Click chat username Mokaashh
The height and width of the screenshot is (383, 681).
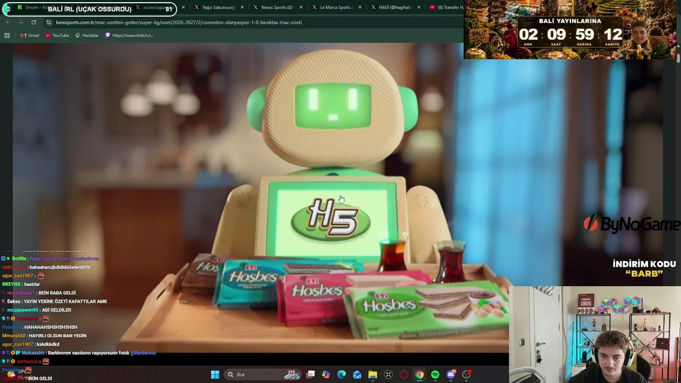point(33,353)
